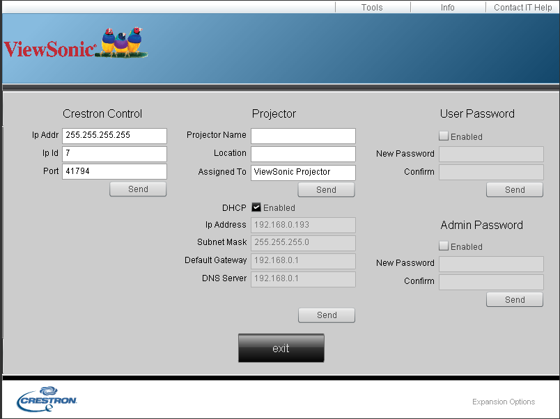Click the Projector section heading
The image size is (560, 419).
274,114
